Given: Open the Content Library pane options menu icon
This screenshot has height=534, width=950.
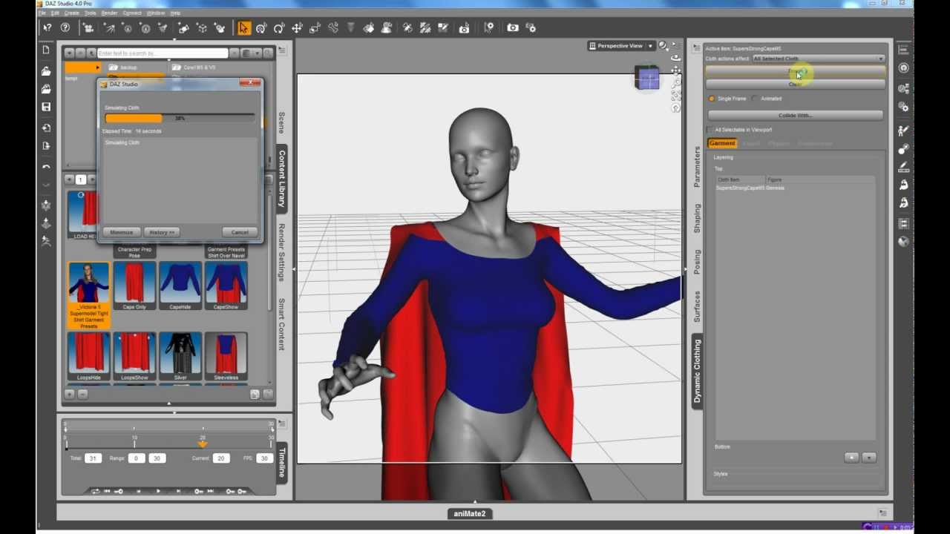Looking at the screenshot, I should (282, 50).
